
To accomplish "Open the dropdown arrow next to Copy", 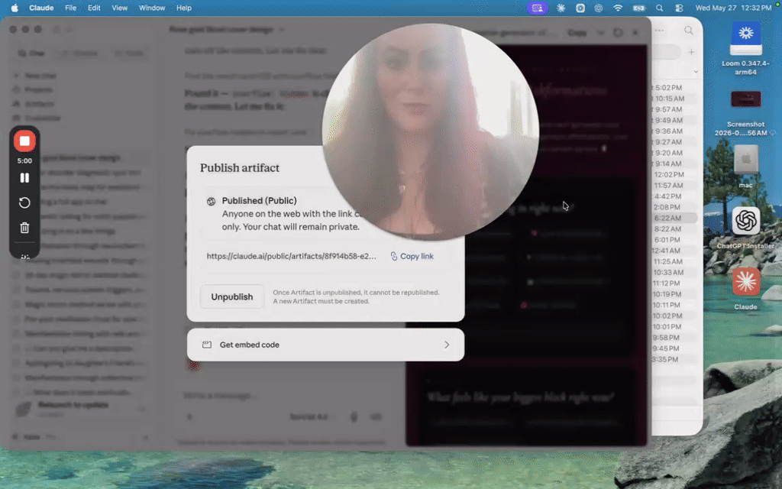I will point(600,32).
